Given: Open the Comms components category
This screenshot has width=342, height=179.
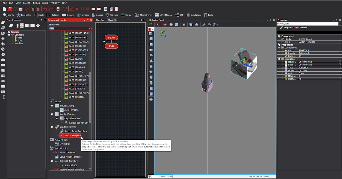Looking at the screenshot, I should 97,15.
